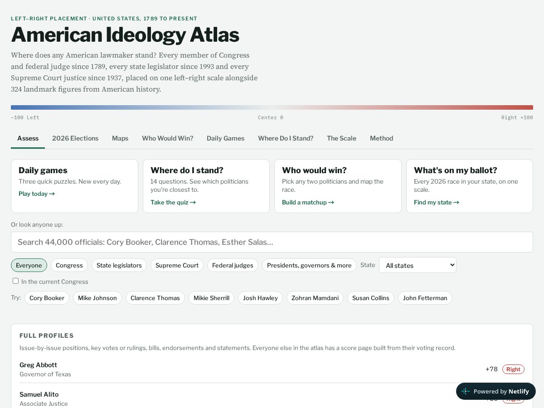Click the Build a matchup link

click(308, 202)
